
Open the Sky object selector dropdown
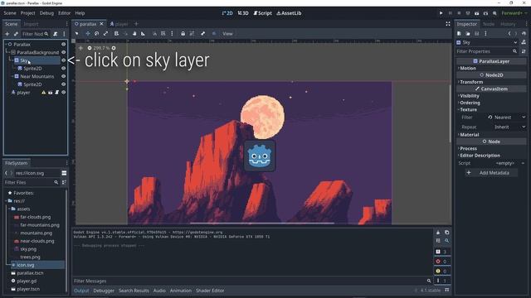(487, 42)
